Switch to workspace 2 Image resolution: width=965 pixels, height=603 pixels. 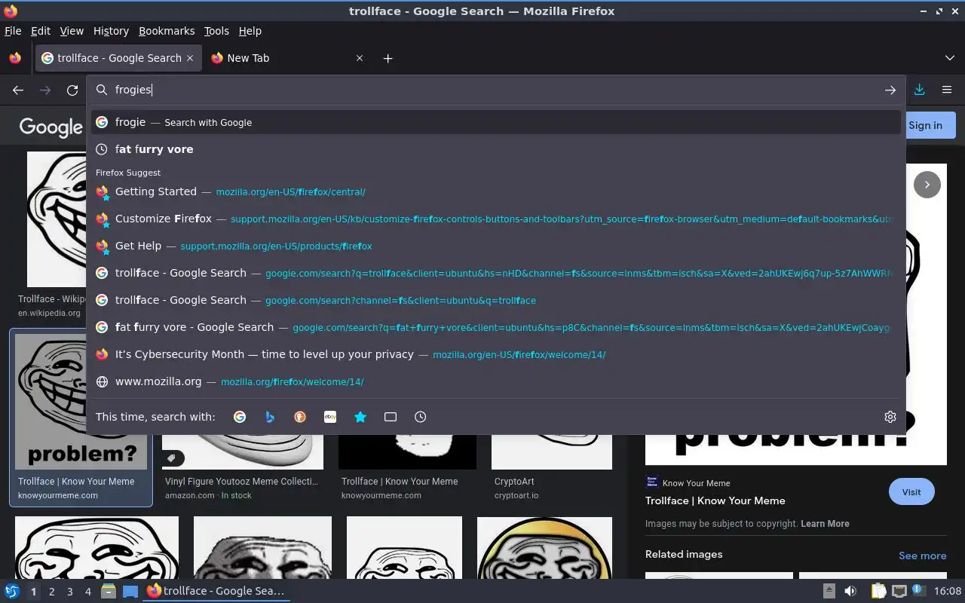51,592
